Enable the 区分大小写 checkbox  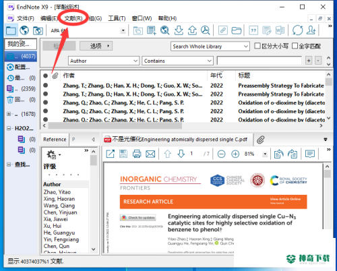(257, 46)
